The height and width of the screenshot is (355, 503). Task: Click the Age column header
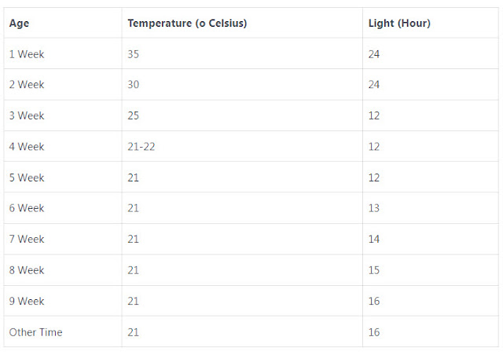tap(19, 24)
